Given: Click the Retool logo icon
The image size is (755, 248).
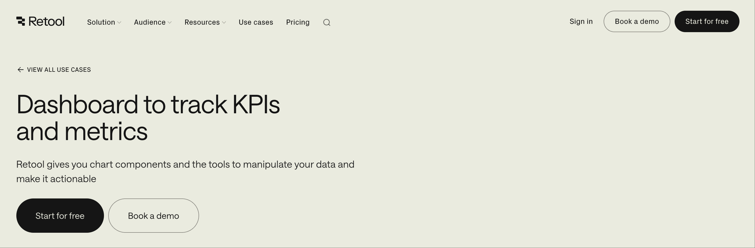Looking at the screenshot, I should [x=21, y=21].
